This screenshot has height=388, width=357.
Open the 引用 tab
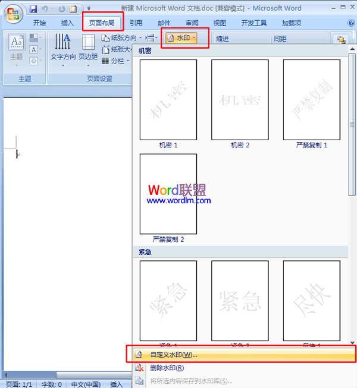click(136, 23)
